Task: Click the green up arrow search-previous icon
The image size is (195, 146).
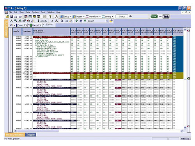Action: click(x=76, y=21)
